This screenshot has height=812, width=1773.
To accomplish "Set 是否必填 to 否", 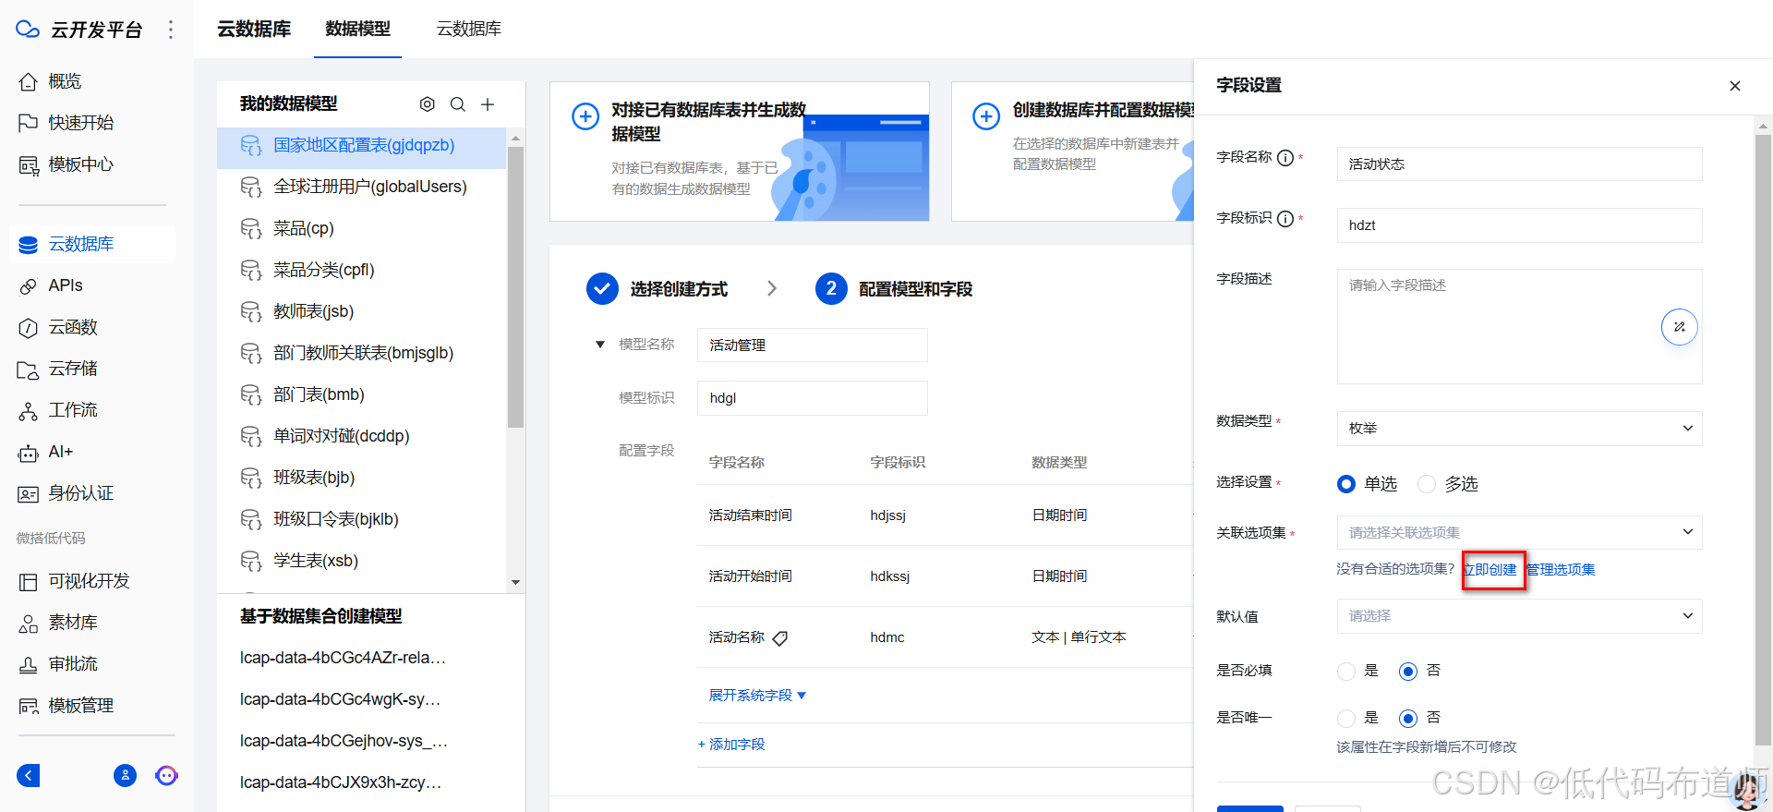I will [1408, 672].
